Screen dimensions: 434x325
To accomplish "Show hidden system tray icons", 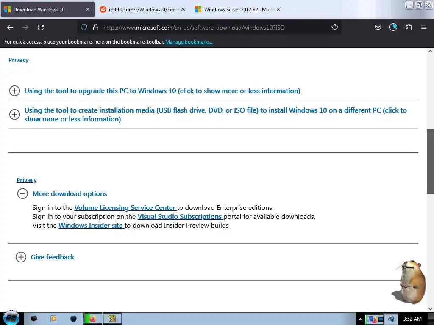I will 360,319.
